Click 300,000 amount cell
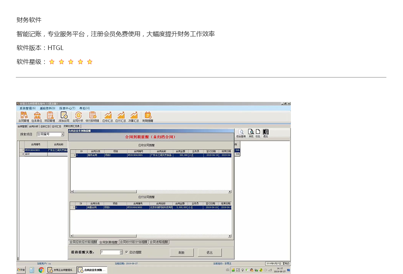Image resolution: width=403 pixels, height=274 pixels. pos(181,155)
